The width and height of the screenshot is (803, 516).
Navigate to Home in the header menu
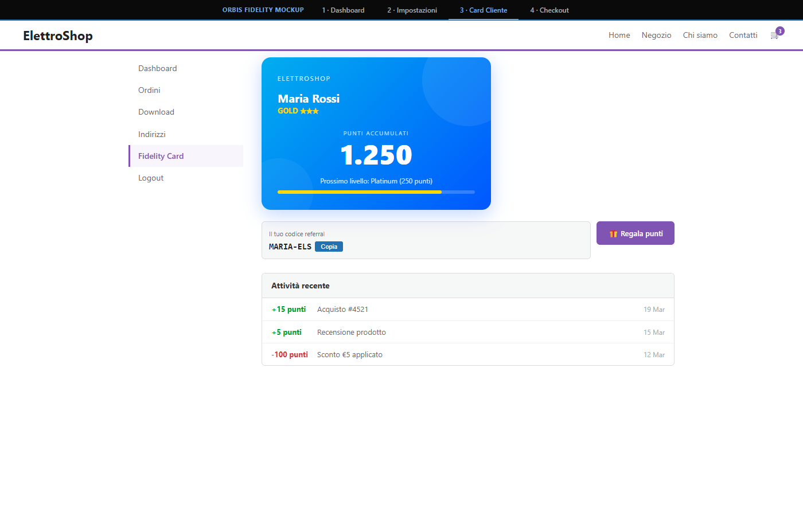(619, 36)
